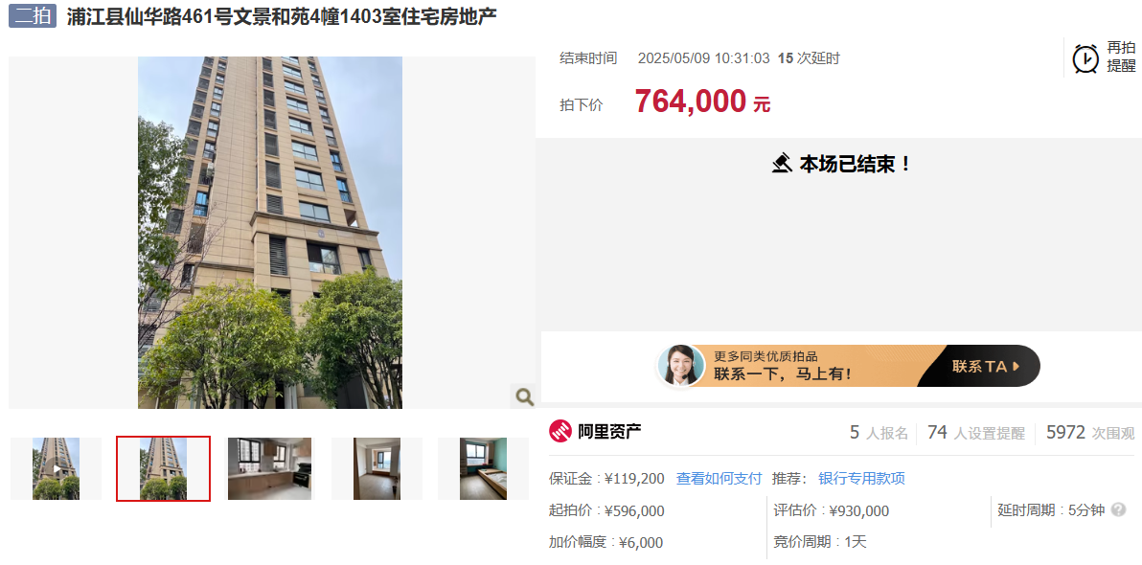Viewport: 1142px width, 565px height.
Task: View the empty room doorway thumbnail
Action: tap(377, 469)
